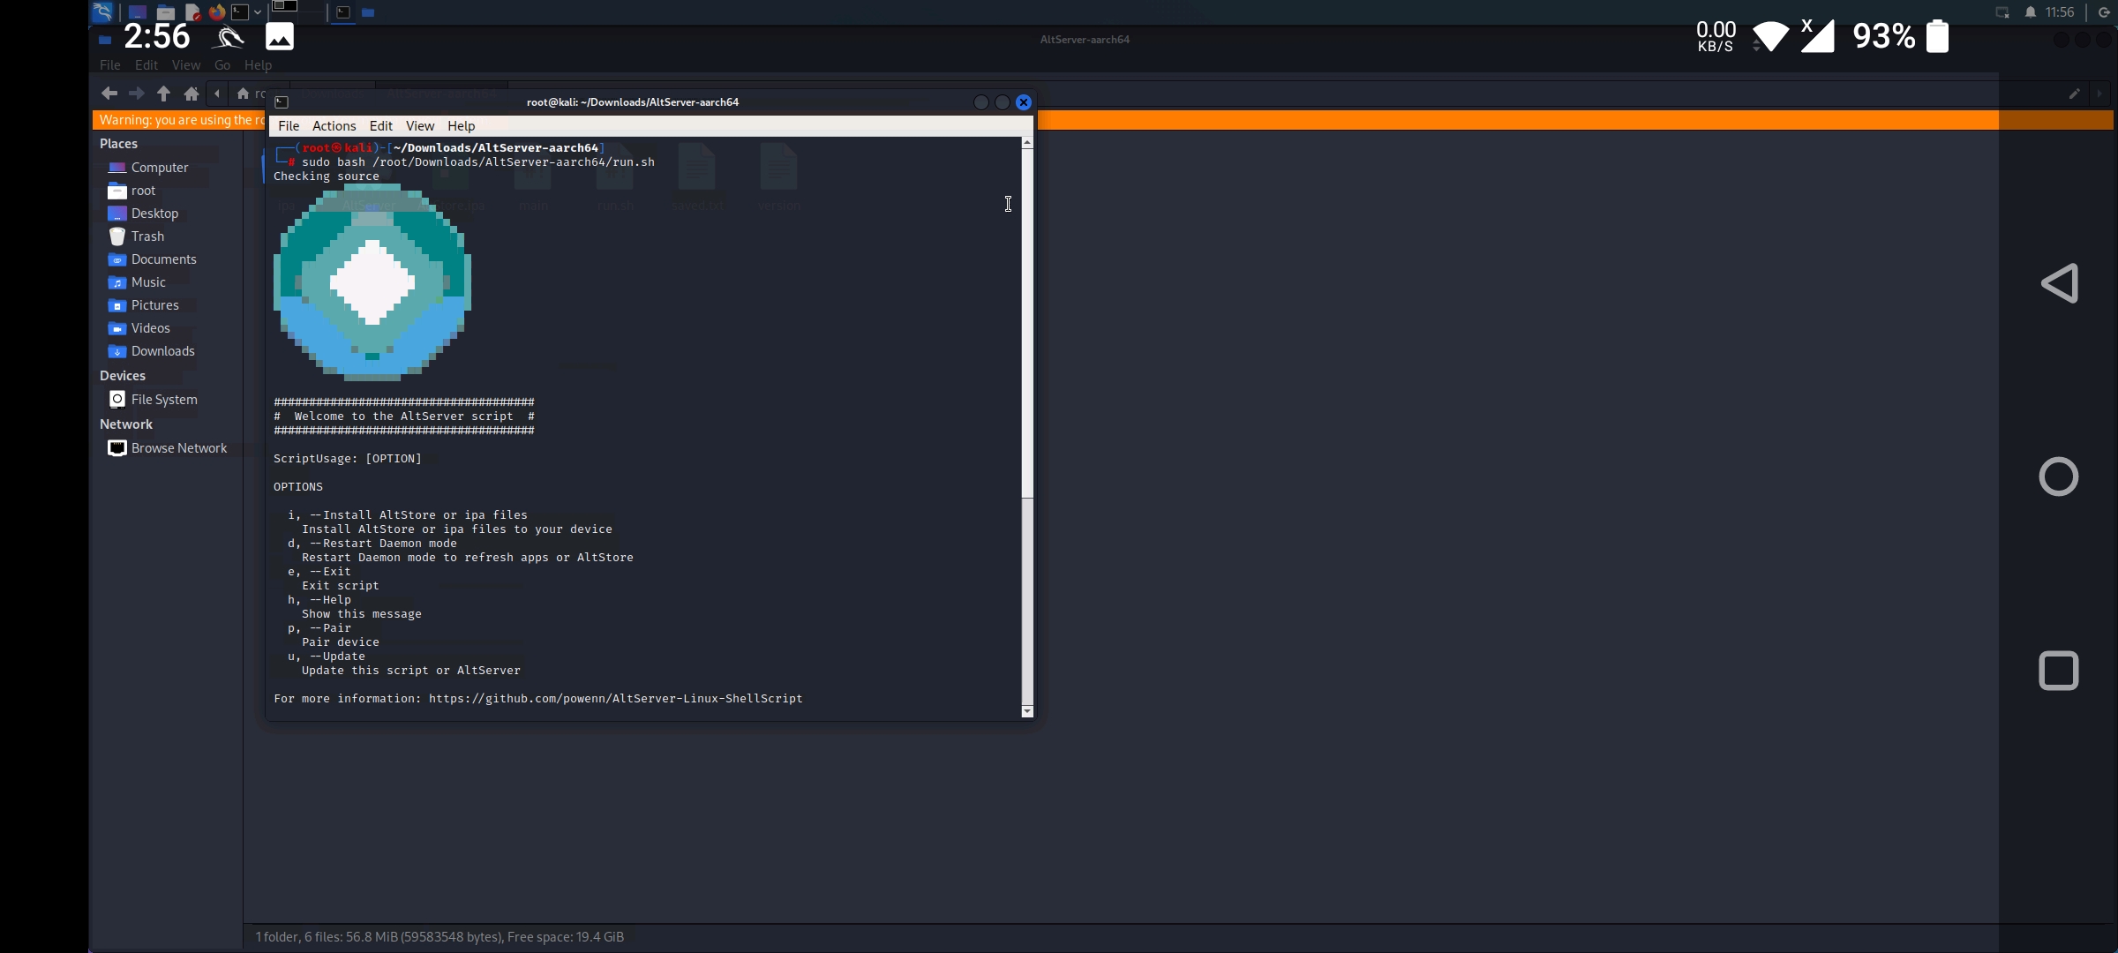
Task: Go to Home with the house icon
Action: [x=191, y=93]
